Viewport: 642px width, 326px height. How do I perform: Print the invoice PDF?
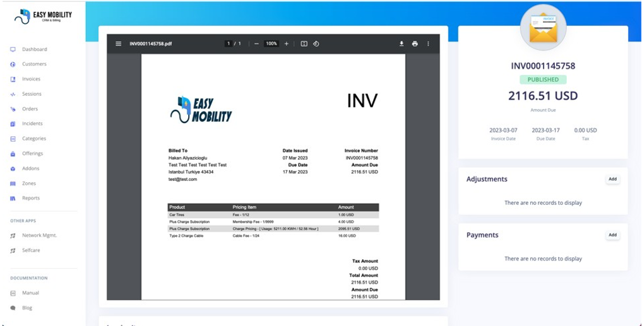[415, 44]
